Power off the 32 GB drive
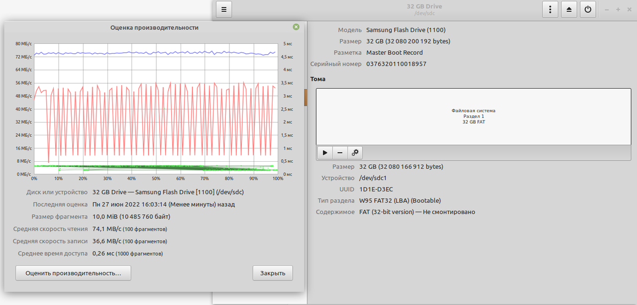 click(x=588, y=9)
